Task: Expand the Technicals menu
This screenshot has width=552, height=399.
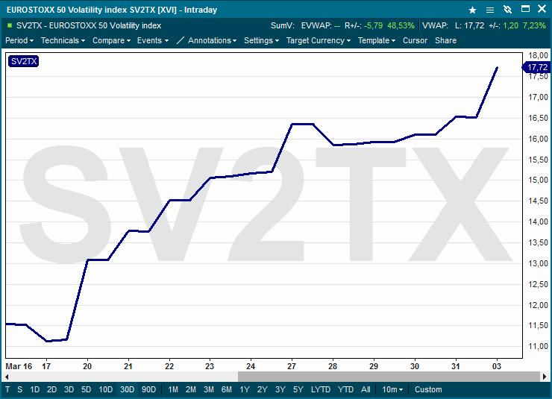Action: tap(63, 40)
